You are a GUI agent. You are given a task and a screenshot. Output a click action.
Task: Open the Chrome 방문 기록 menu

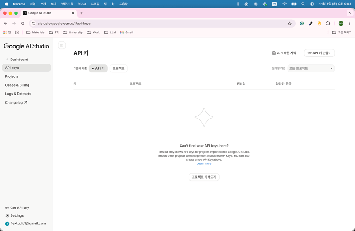click(67, 4)
